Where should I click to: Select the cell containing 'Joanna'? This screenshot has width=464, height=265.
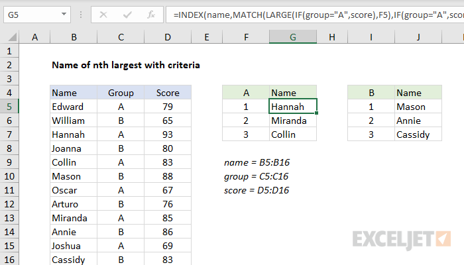coord(74,148)
